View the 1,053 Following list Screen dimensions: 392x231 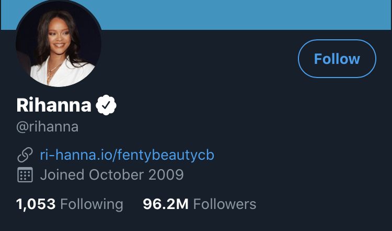click(70, 204)
